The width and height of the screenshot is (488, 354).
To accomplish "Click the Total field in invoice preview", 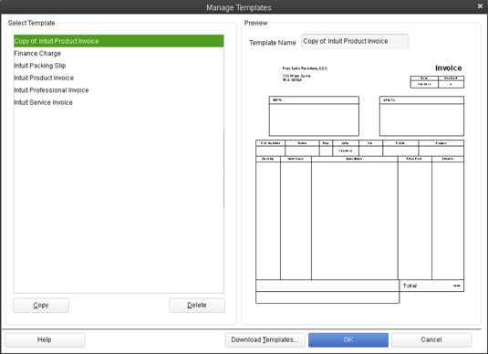I will (431, 286).
